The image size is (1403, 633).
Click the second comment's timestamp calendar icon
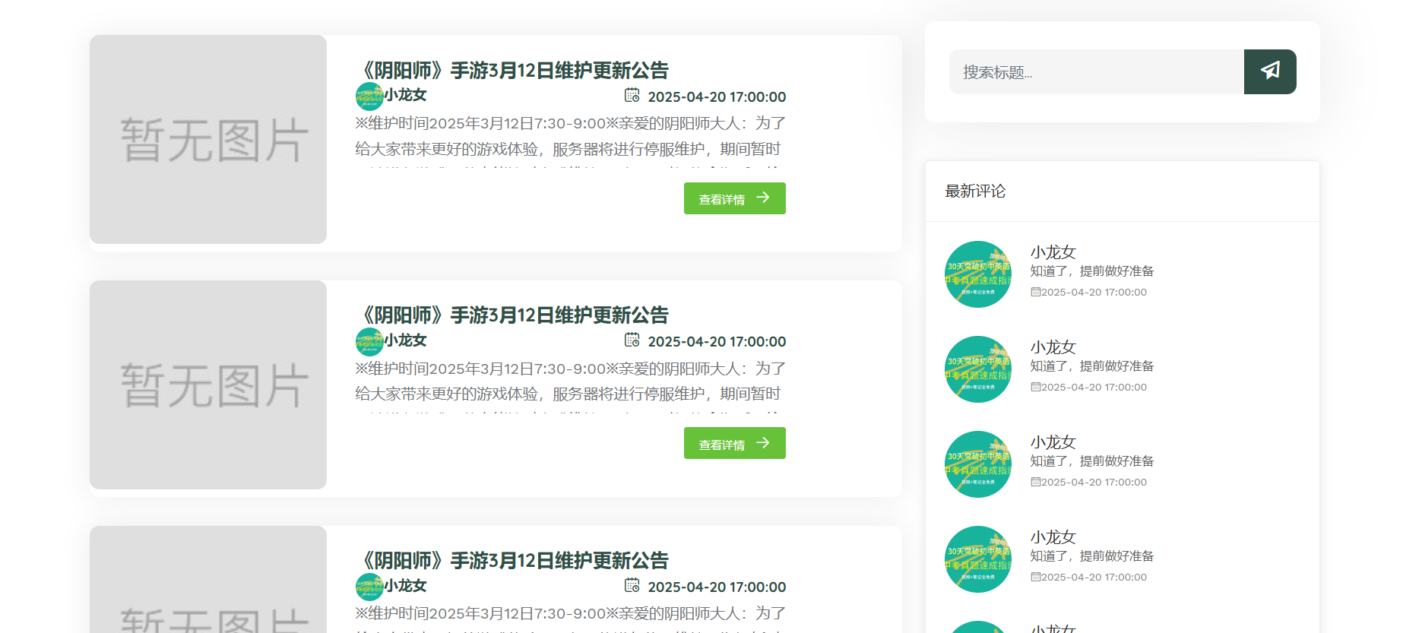(1035, 387)
